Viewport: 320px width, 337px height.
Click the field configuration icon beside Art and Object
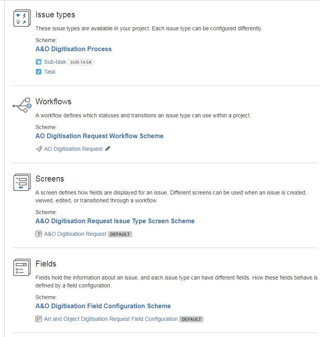(x=39, y=319)
